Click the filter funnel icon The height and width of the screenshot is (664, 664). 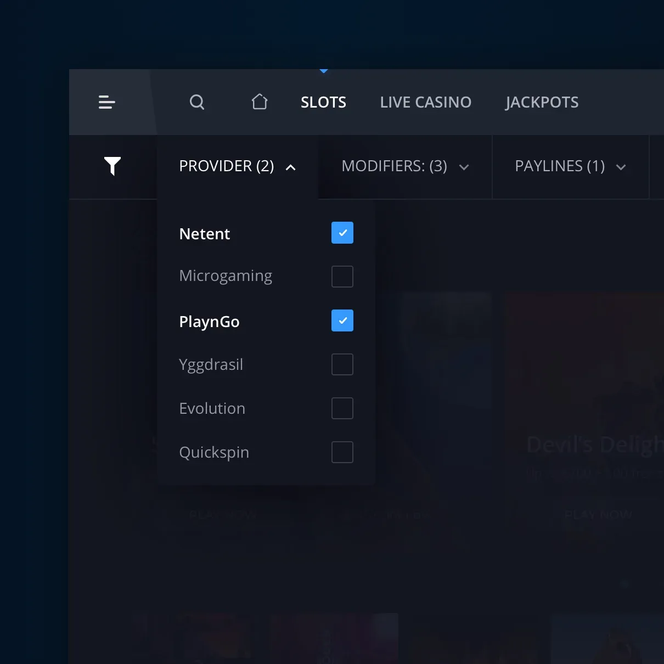coord(112,166)
